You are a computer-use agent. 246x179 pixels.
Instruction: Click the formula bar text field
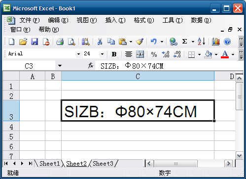pyautogui.click(x=169, y=66)
